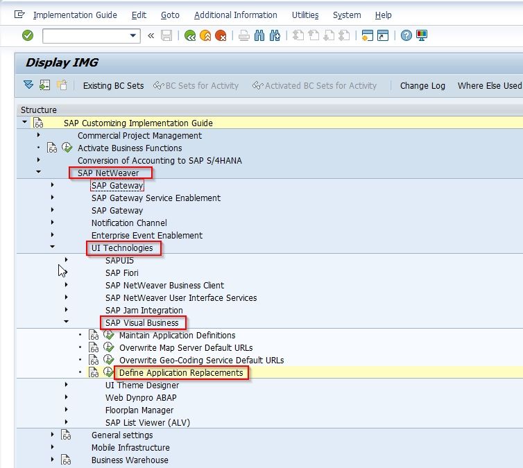Collapse the UI Technologies node
Viewport: 523px width, 468px height.
[x=52, y=247]
